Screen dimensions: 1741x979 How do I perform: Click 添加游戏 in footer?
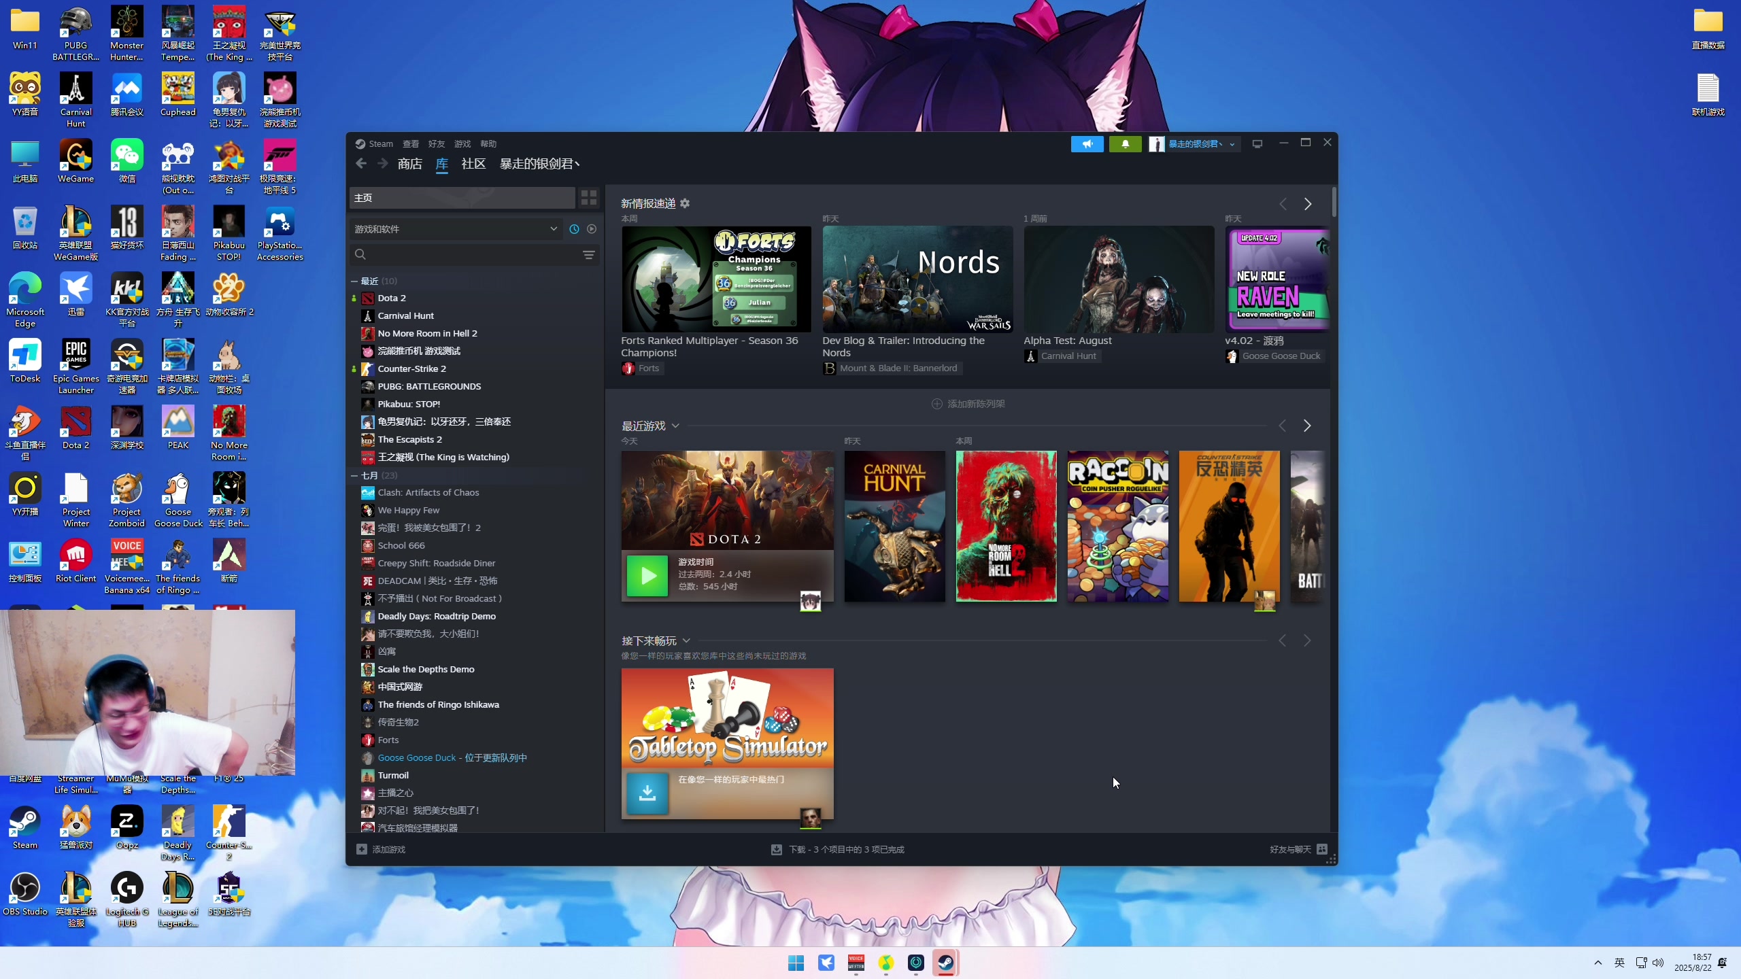click(389, 849)
